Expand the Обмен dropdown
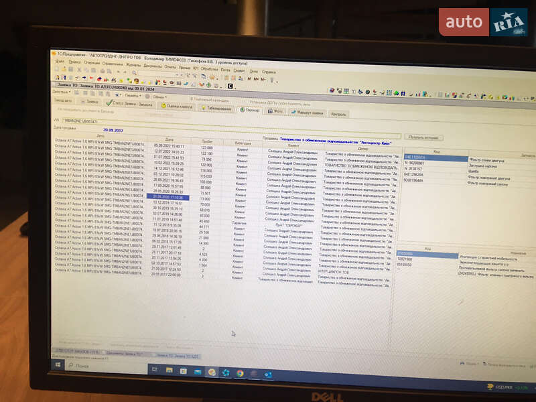The height and width of the screenshot is (402, 536). tap(158, 96)
